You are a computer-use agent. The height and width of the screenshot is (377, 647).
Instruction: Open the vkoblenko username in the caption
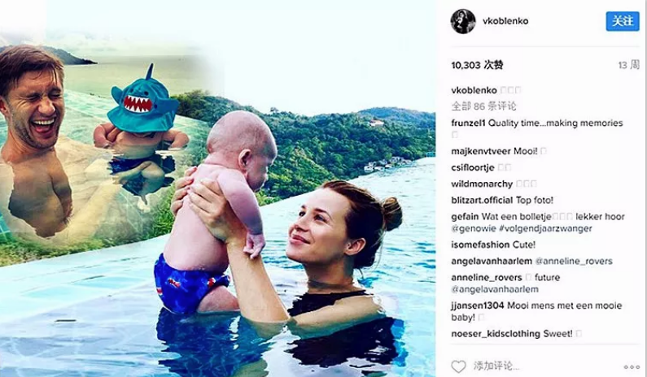pos(474,90)
